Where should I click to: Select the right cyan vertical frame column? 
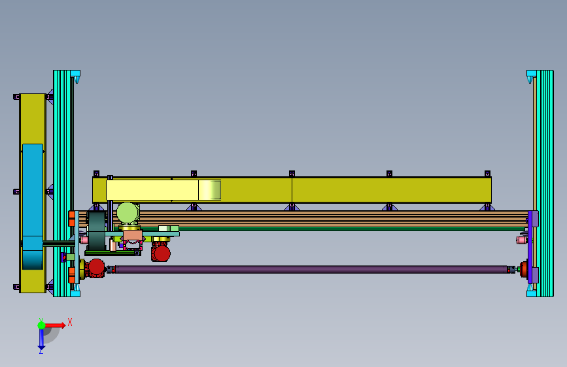point(545,183)
